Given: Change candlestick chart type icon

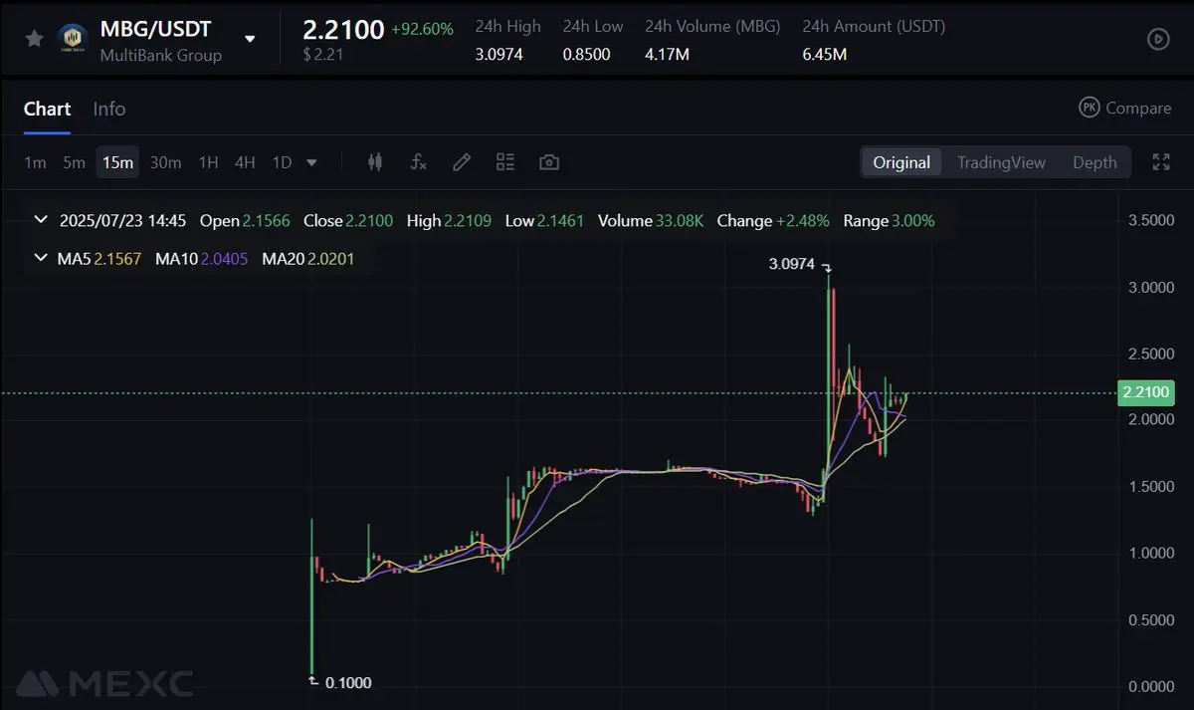Looking at the screenshot, I should pos(375,162).
